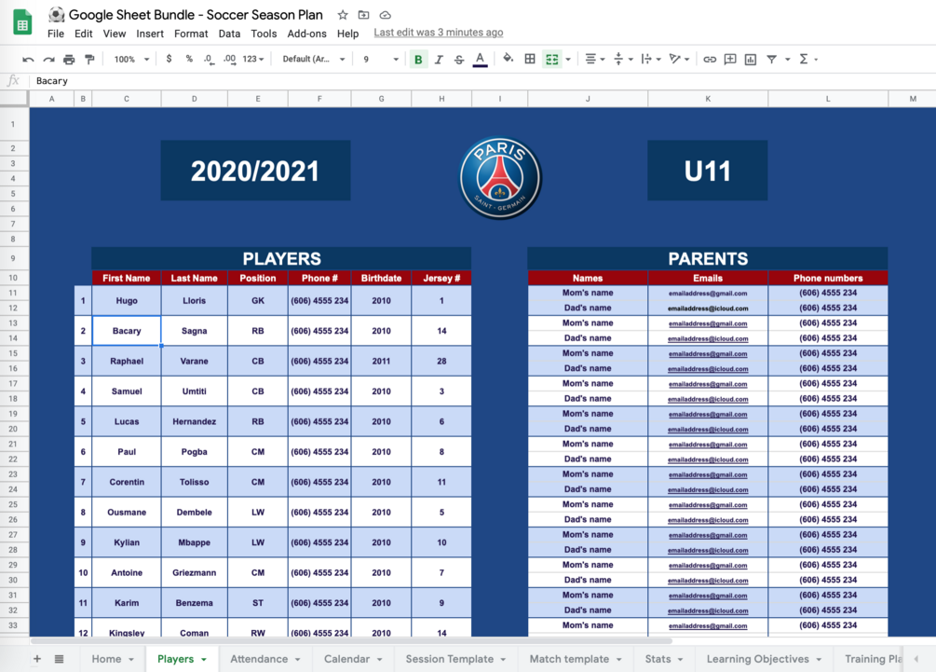Open the text wrapping dropdown
936x672 pixels.
(650, 59)
